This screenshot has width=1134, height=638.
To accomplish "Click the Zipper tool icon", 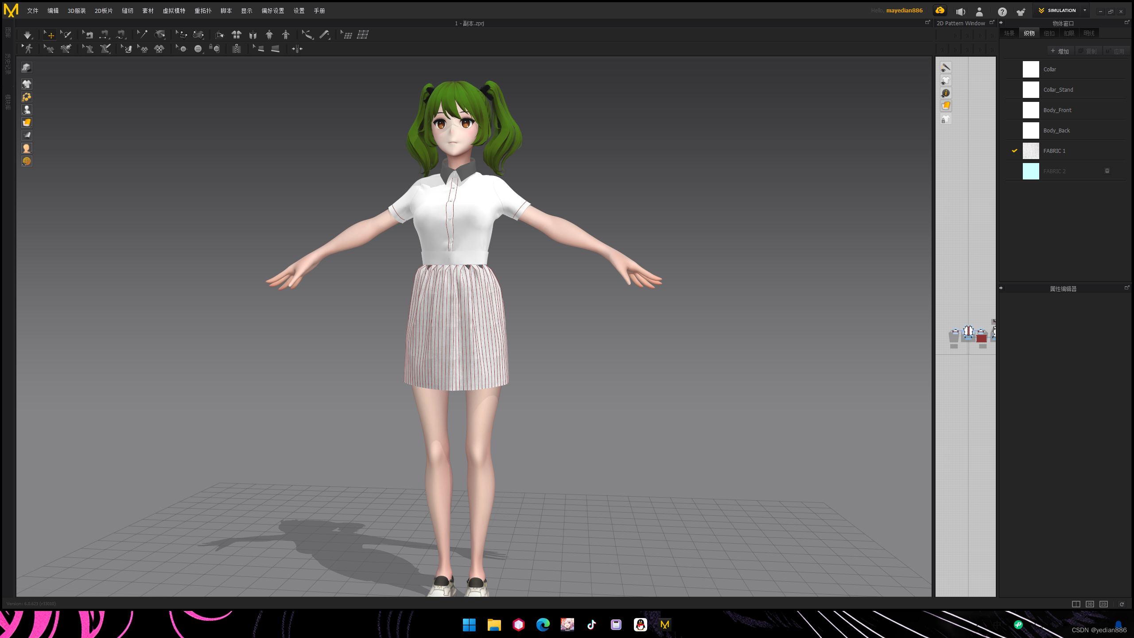I will 237,49.
